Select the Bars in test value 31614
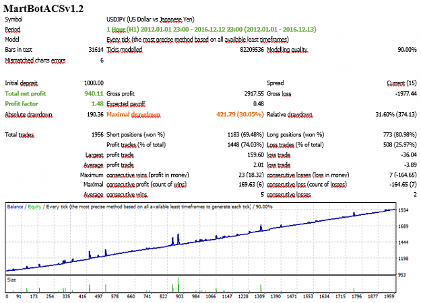Screen dimensions: 421x303 coord(96,50)
